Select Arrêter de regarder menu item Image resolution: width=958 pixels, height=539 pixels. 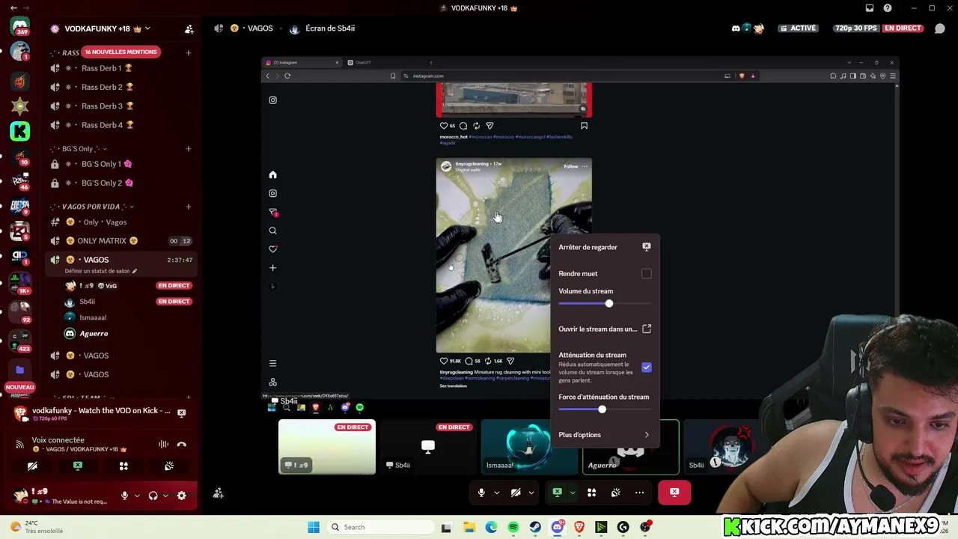coord(605,247)
